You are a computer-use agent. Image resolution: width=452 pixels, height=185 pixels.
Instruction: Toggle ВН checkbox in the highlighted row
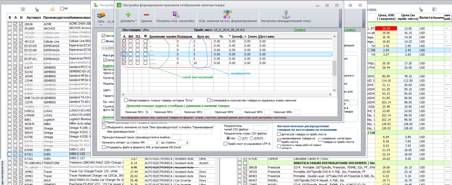click(x=131, y=54)
